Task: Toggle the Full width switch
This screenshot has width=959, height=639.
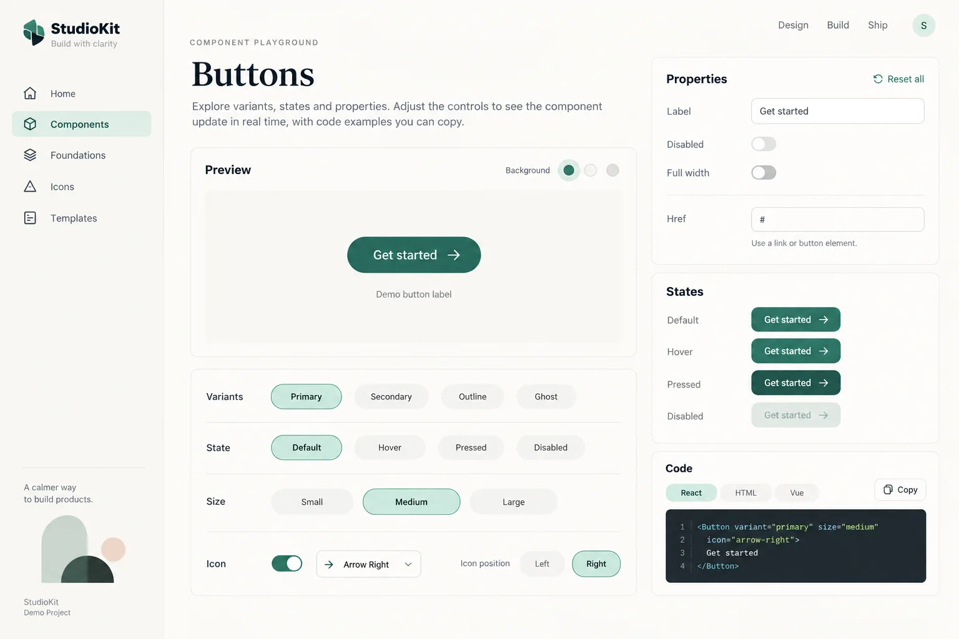Action: (764, 173)
